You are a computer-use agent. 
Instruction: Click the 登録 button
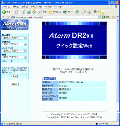(x=15, y=76)
